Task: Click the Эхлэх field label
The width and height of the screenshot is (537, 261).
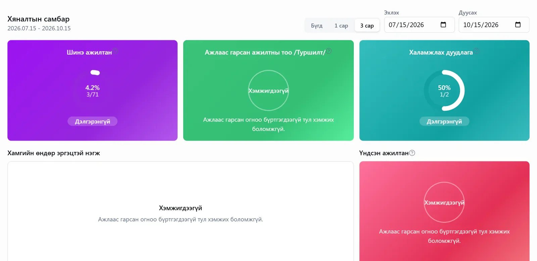Action: click(391, 13)
